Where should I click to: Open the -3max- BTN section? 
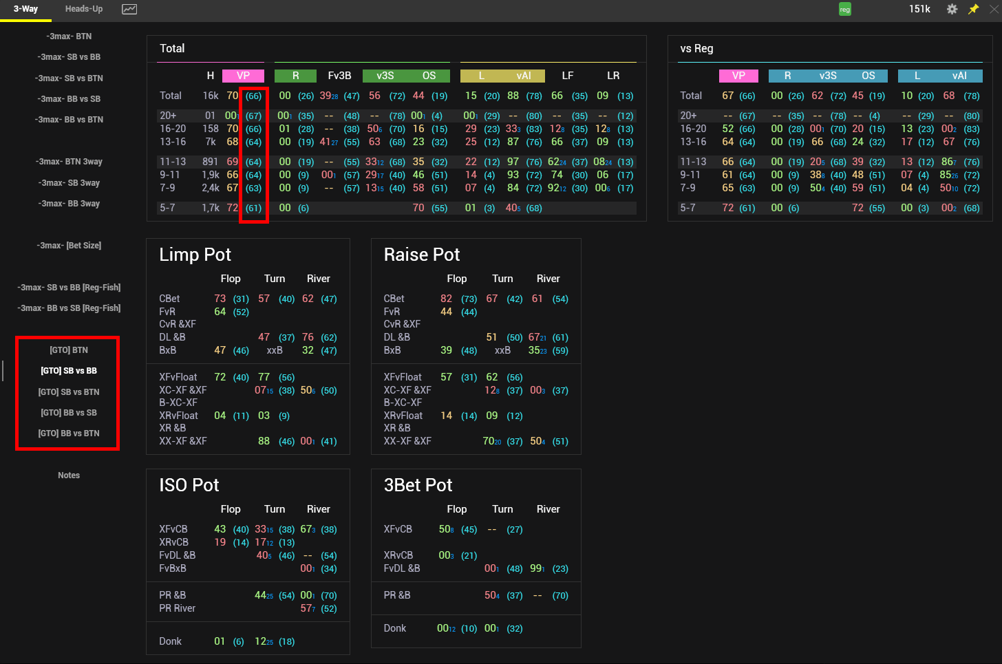(x=69, y=36)
